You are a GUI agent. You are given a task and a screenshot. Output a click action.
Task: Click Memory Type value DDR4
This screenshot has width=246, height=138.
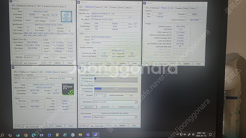(x=160, y=14)
